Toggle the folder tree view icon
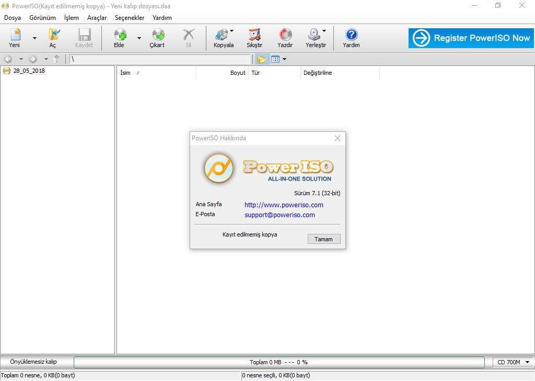The height and width of the screenshot is (381, 535). 262,59
